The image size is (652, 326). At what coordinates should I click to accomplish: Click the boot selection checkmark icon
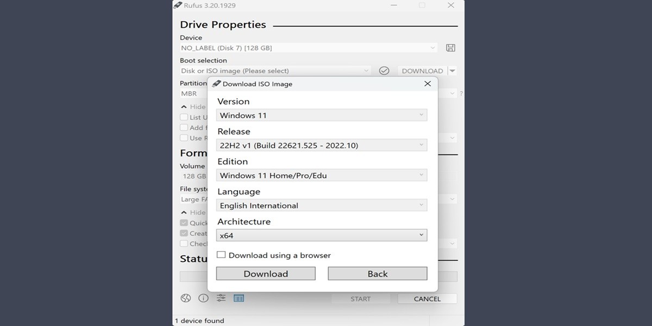[385, 70]
